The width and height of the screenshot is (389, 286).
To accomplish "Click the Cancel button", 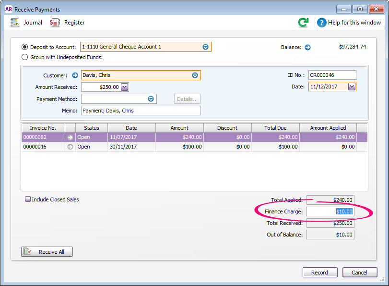I will pos(359,273).
